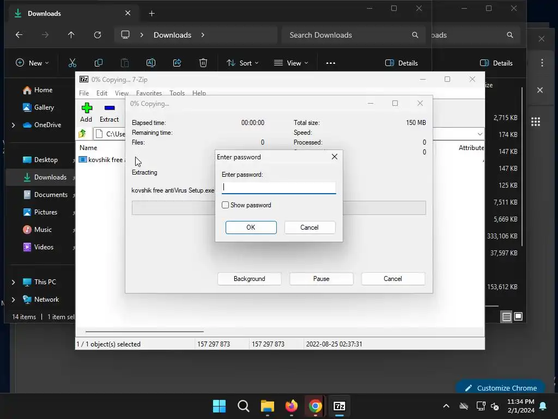
Task: Expand the 7-Zip address path dropdown
Action: [480, 134]
